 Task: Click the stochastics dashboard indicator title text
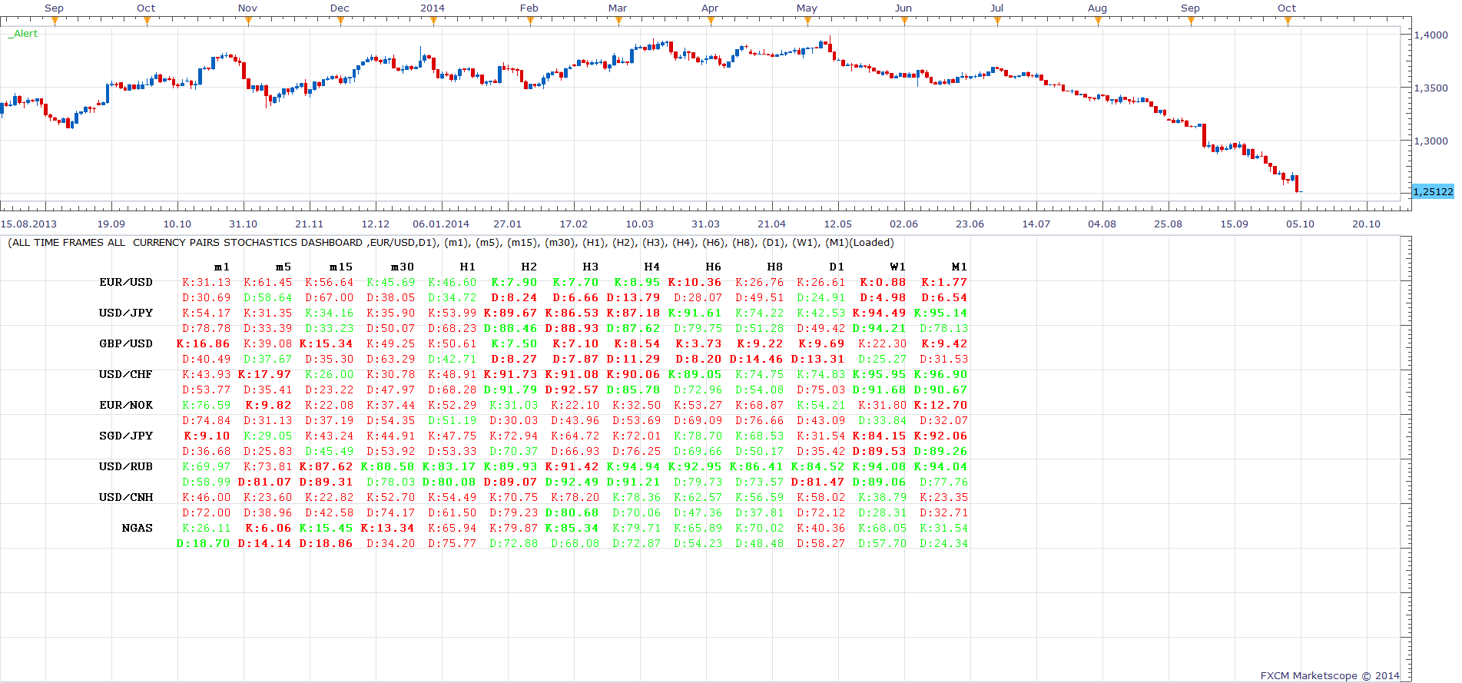tap(451, 243)
